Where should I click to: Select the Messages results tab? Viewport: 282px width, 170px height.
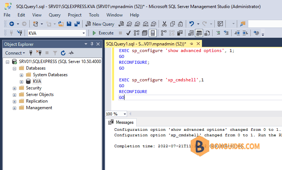pyautogui.click(x=121, y=122)
